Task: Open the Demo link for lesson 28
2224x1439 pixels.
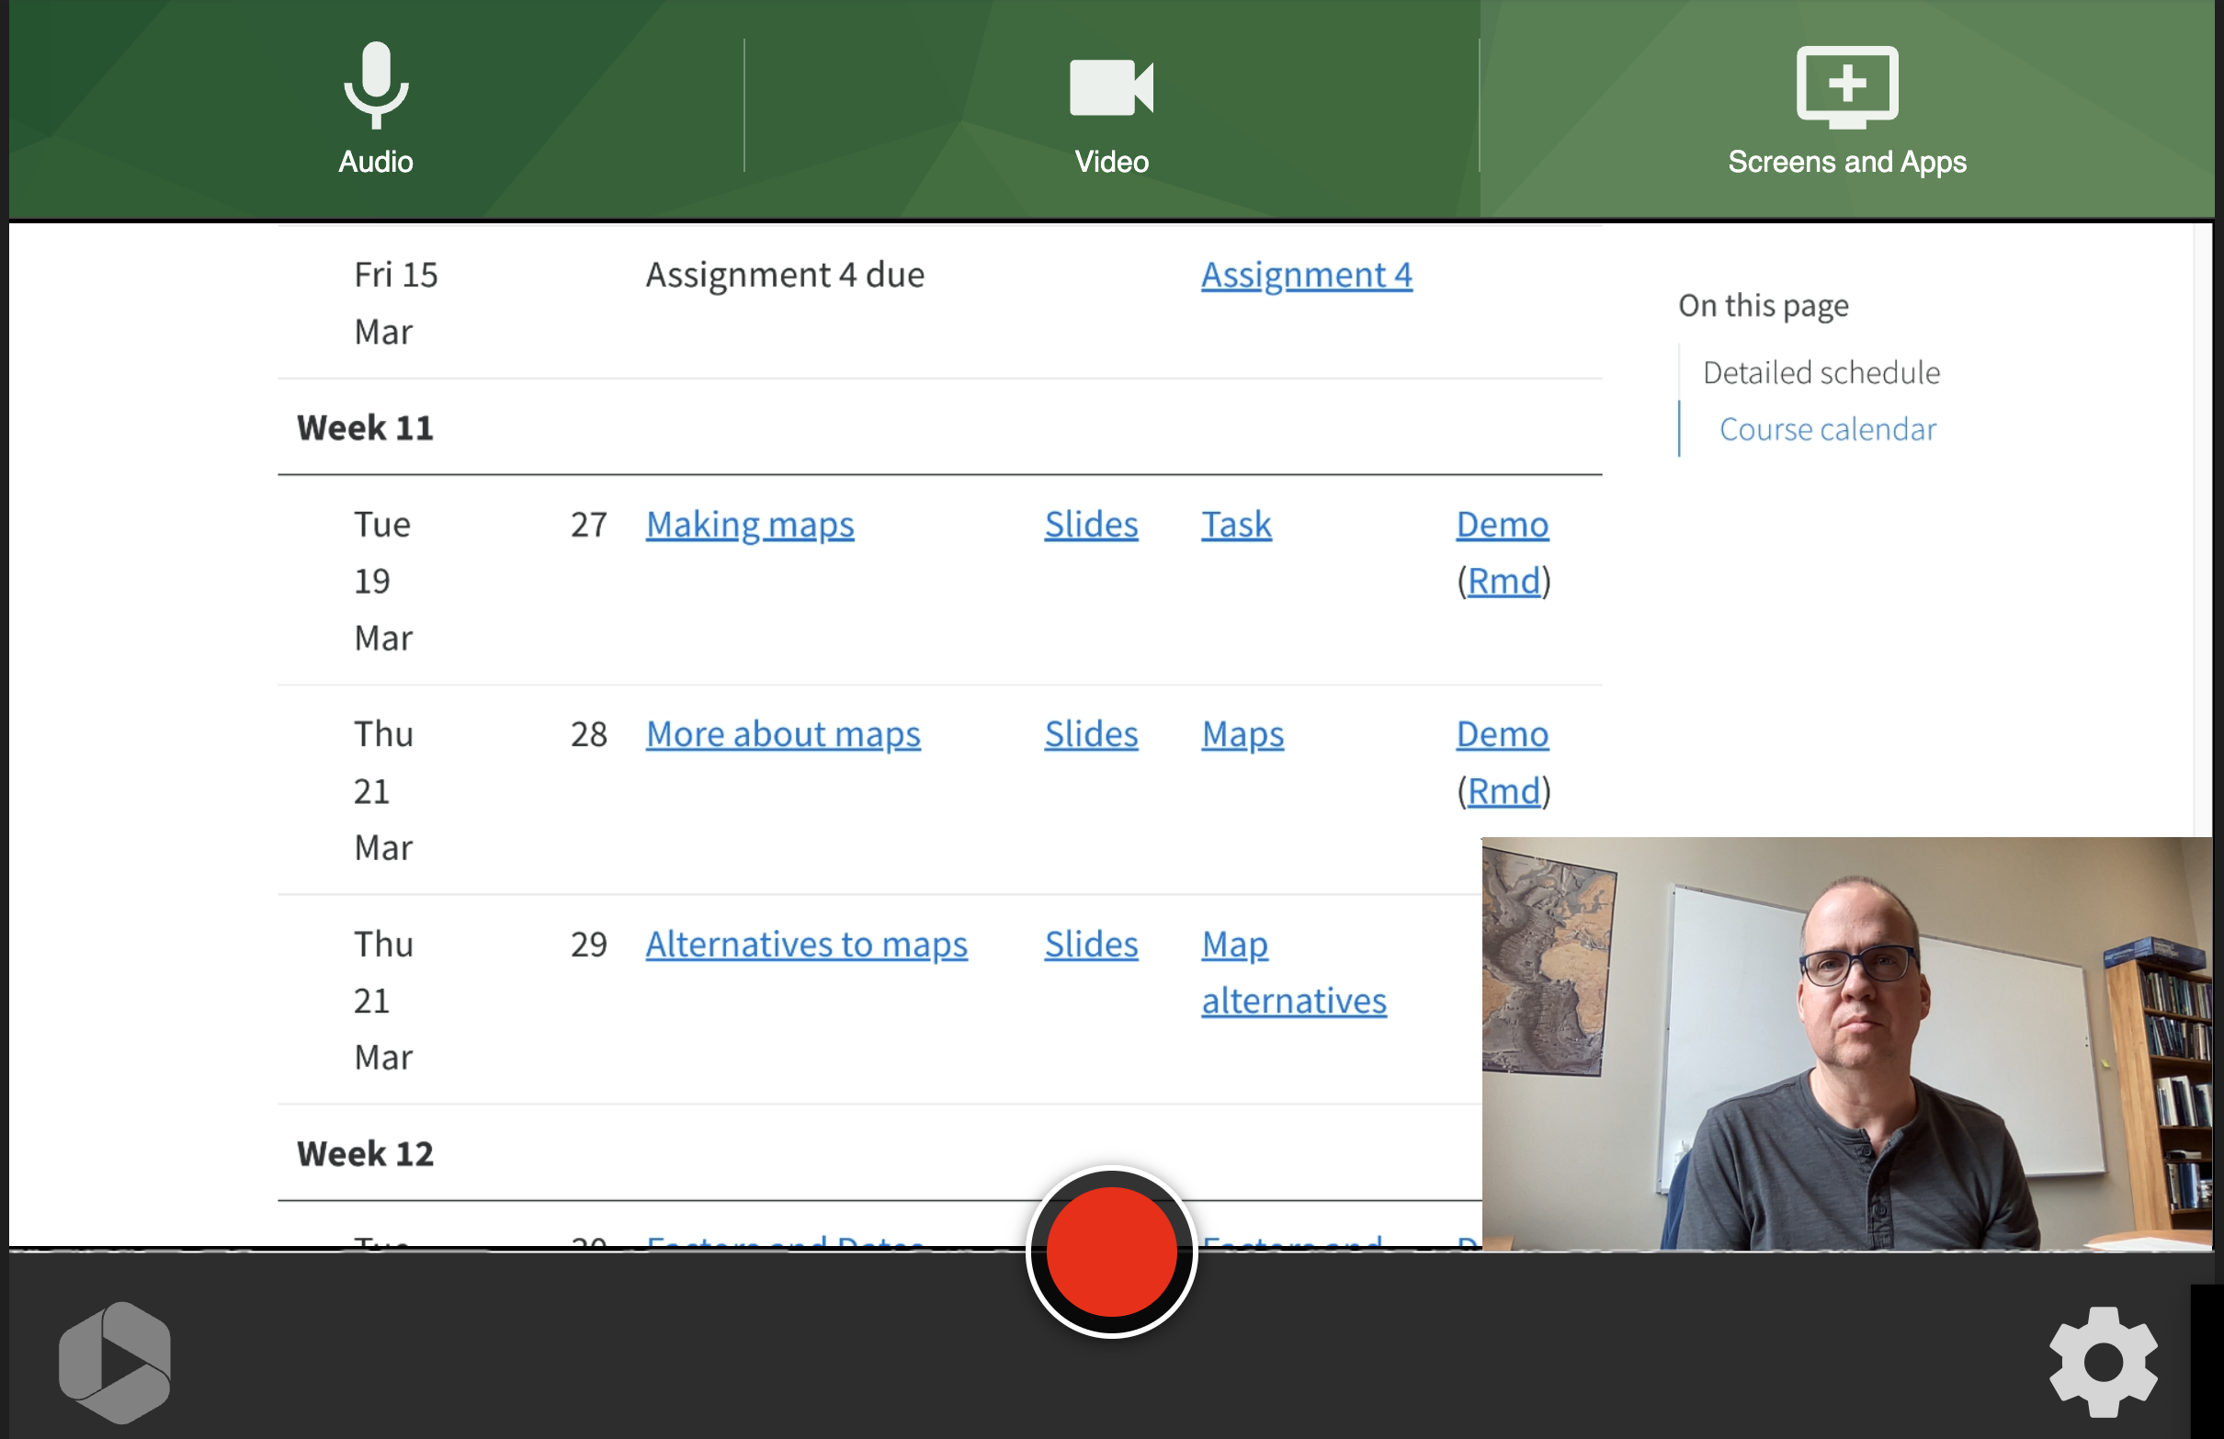Action: tap(1502, 733)
